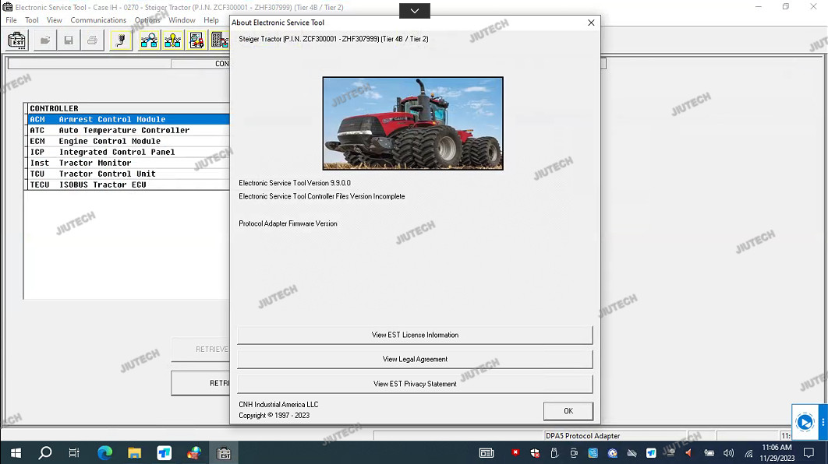Click the greyed Open folder toolbar icon
Image resolution: width=828 pixels, height=464 pixels.
(45, 40)
